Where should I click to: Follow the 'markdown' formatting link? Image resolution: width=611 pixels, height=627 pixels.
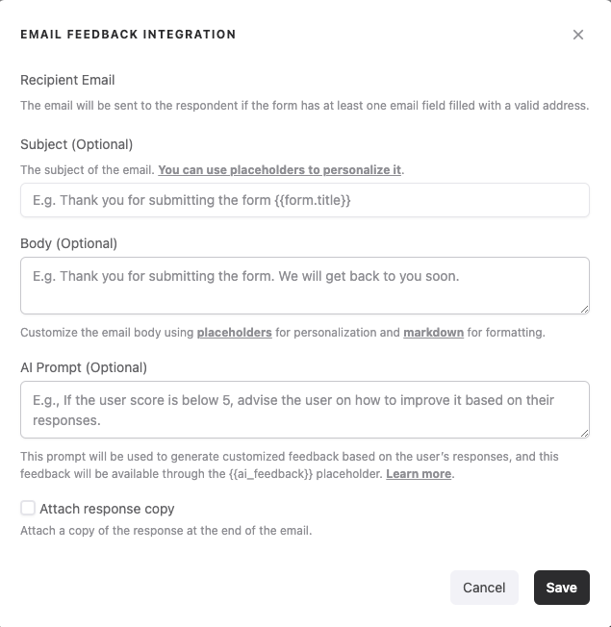click(x=433, y=333)
